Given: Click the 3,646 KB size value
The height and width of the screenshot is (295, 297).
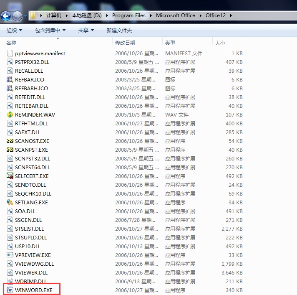Looking at the screenshot, I should 232,272.
